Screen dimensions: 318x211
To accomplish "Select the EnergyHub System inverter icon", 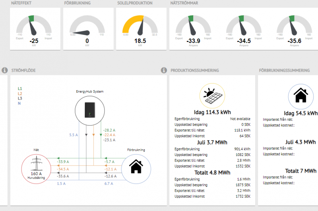I will pyautogui.click(x=90, y=110).
